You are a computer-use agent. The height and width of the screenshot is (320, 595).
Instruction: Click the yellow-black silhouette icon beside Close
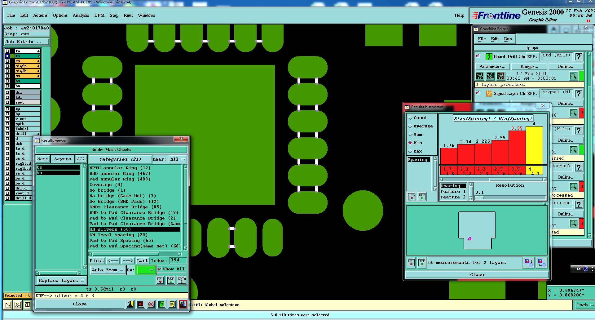coord(130,304)
